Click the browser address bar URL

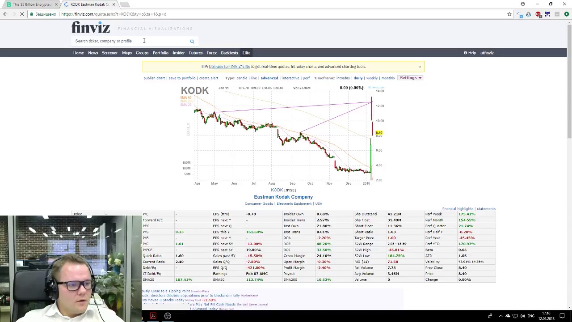(x=114, y=14)
